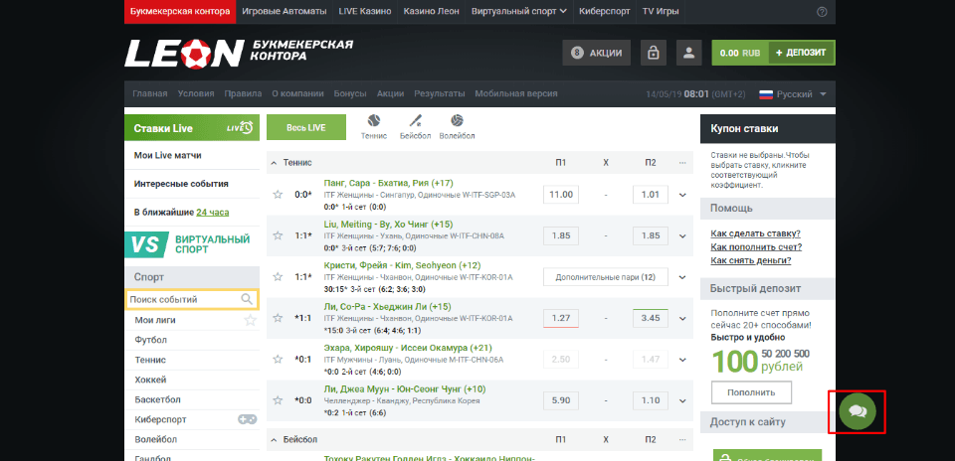Toggle the Мои лиги star

[251, 320]
